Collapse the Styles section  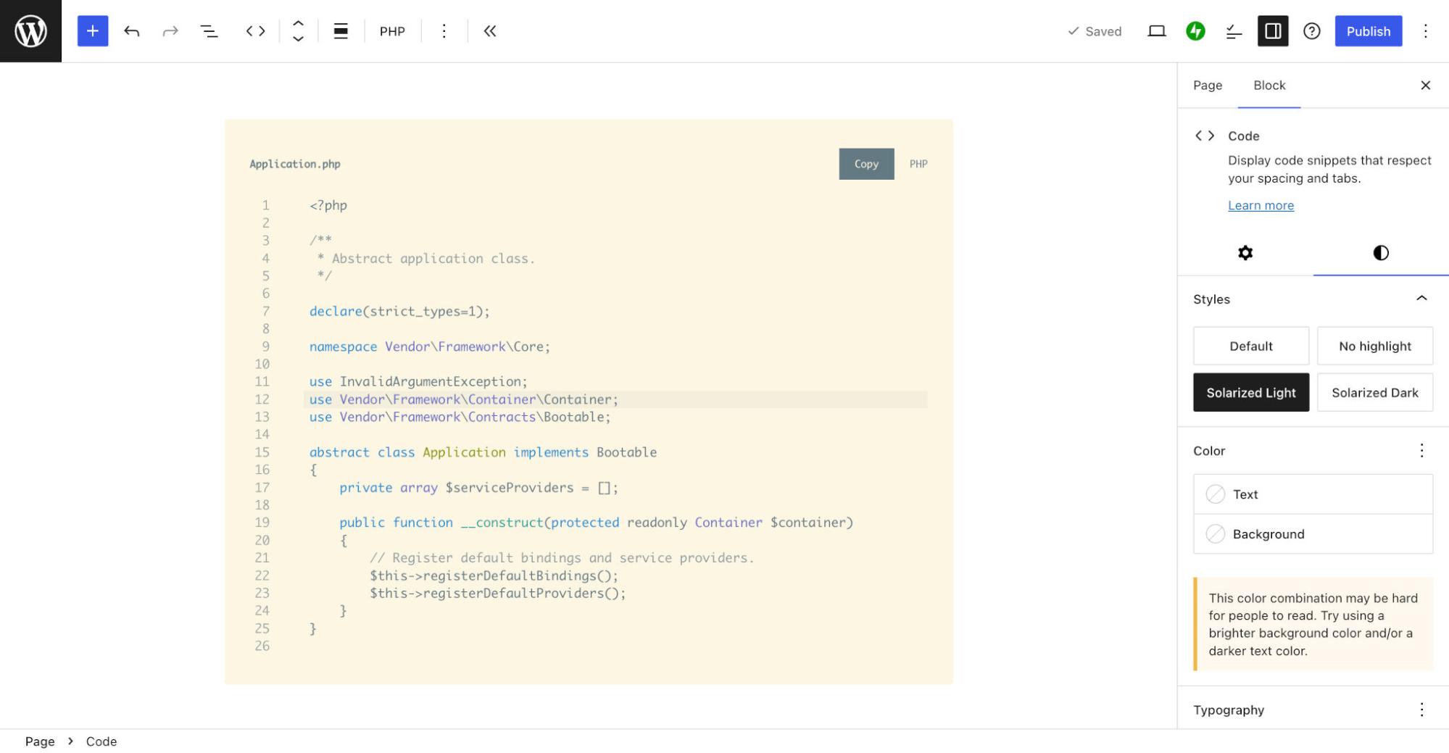[x=1421, y=299]
